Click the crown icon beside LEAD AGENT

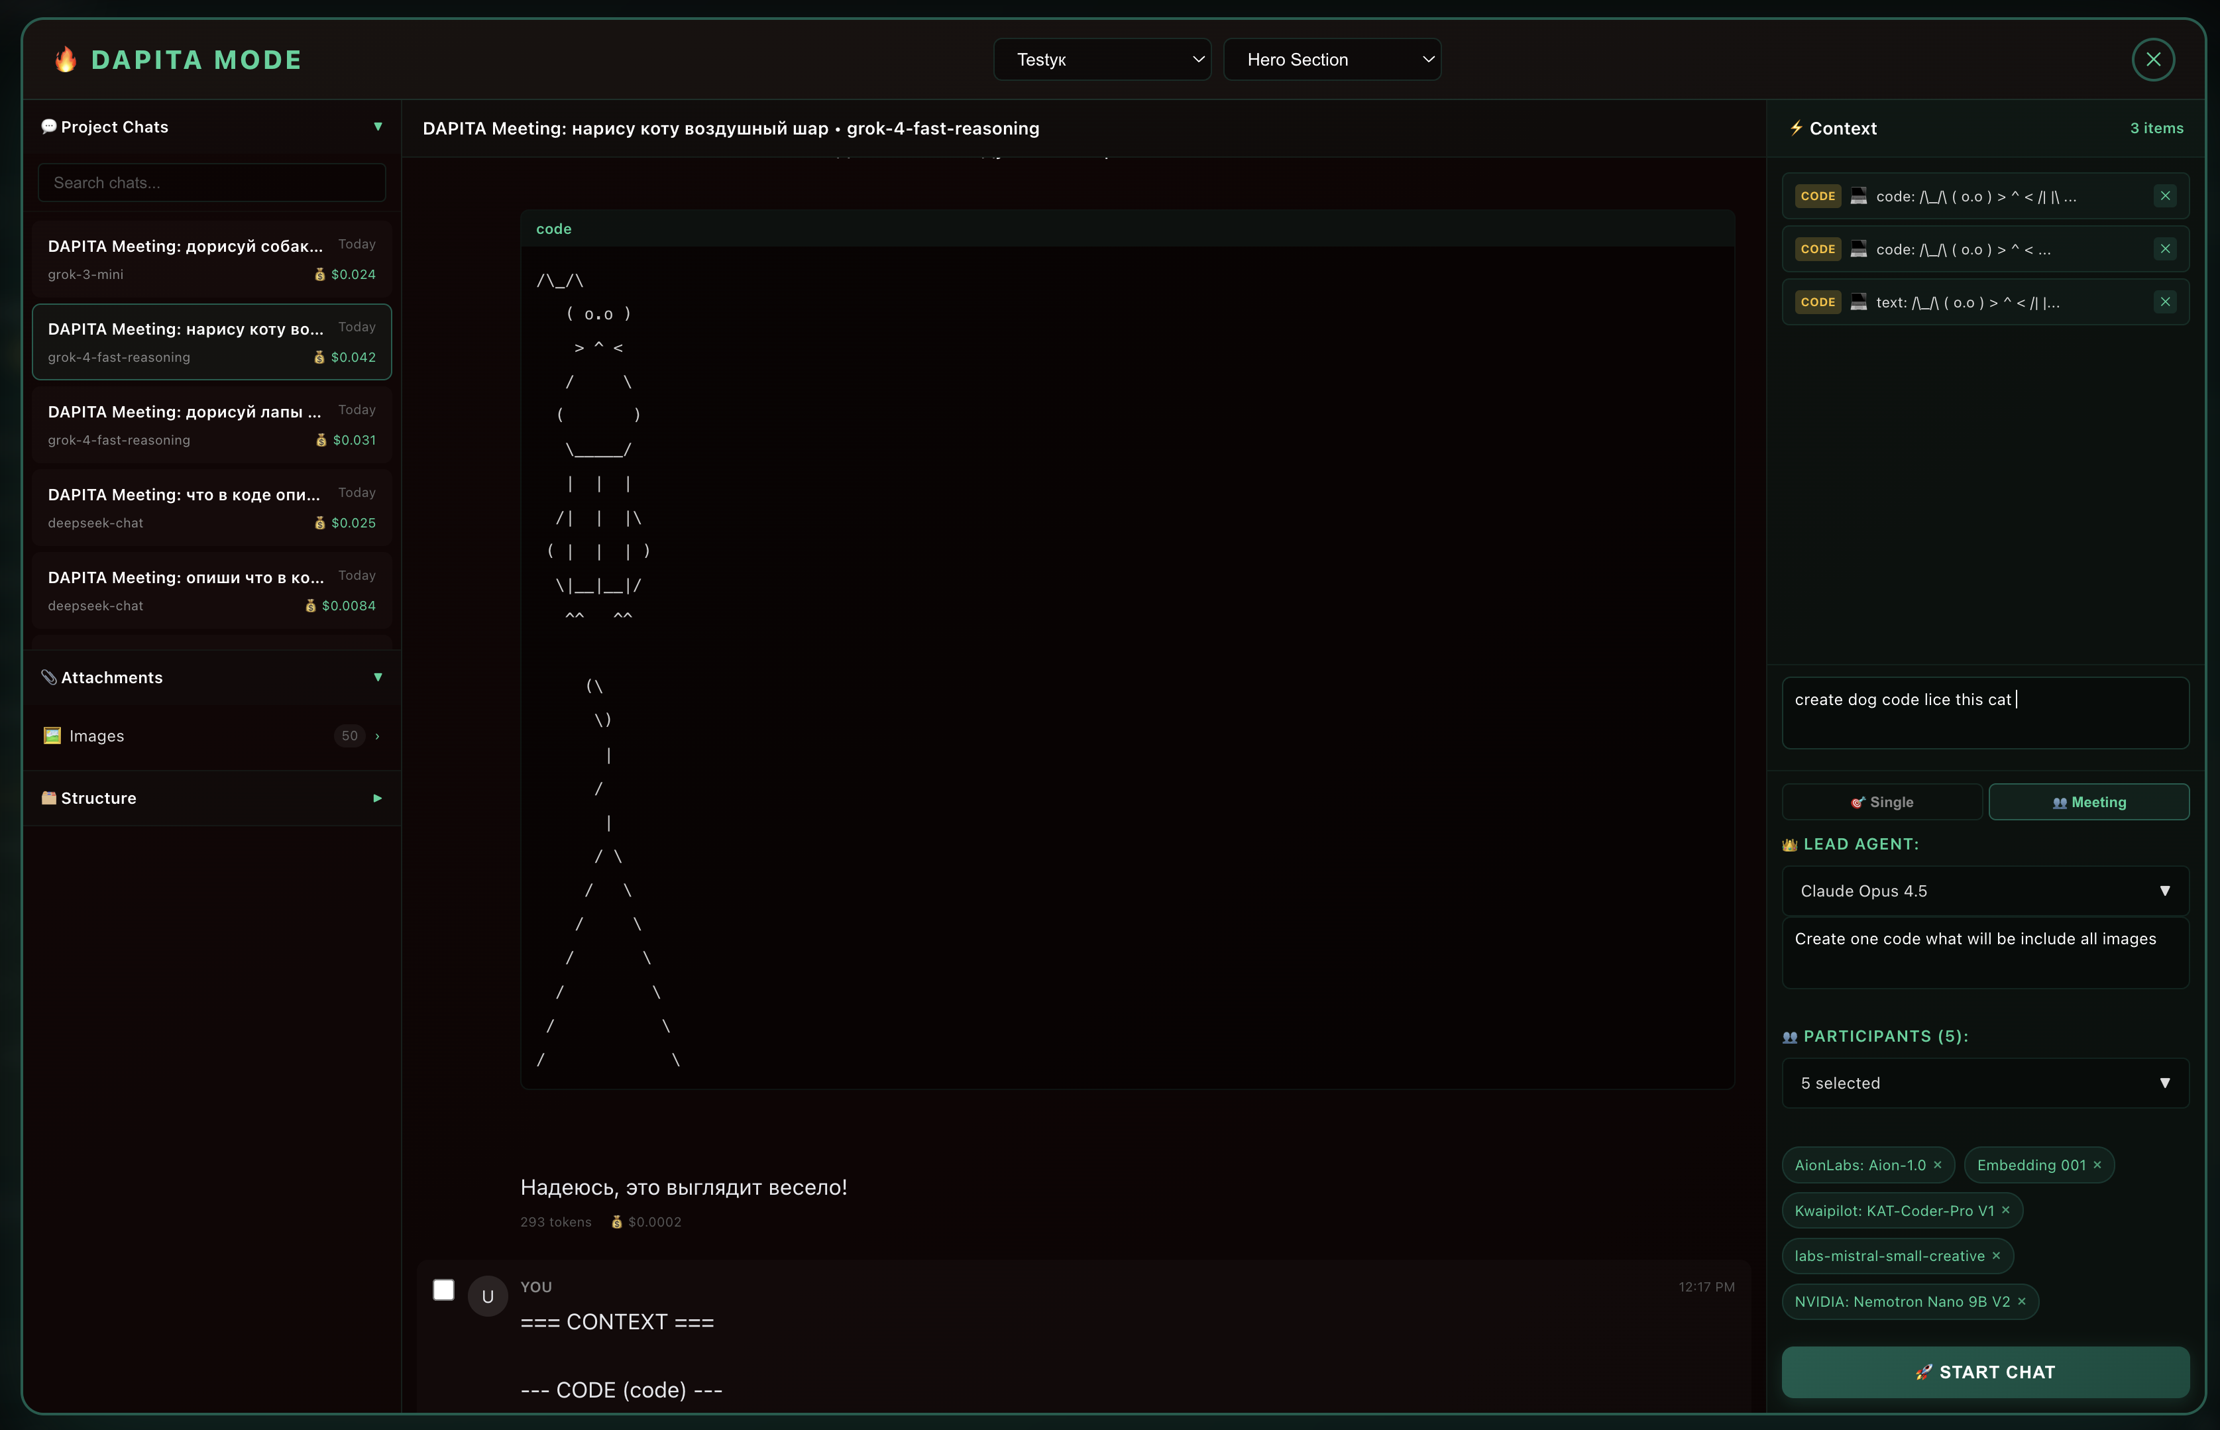(1789, 844)
